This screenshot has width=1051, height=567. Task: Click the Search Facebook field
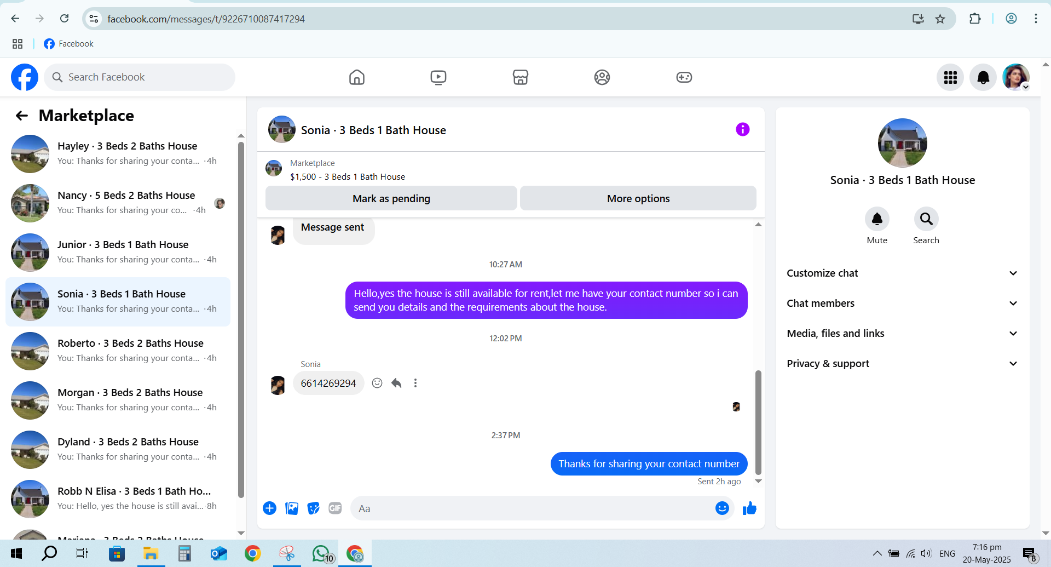tap(140, 77)
